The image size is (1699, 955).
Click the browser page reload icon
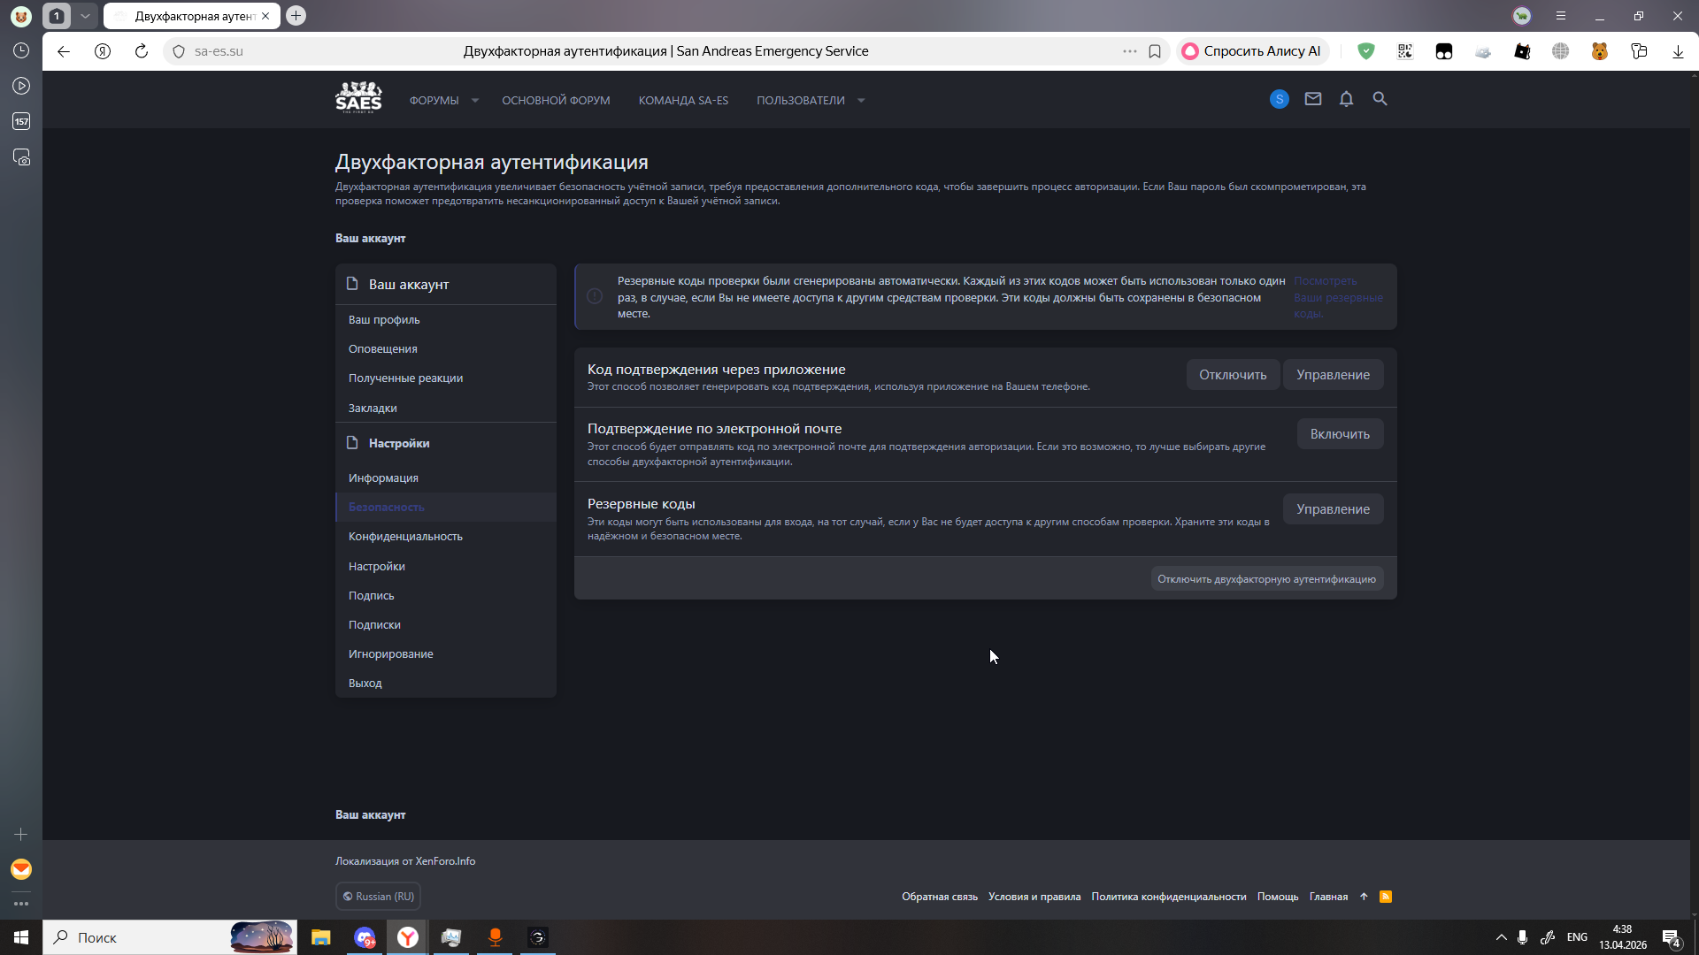click(x=142, y=51)
